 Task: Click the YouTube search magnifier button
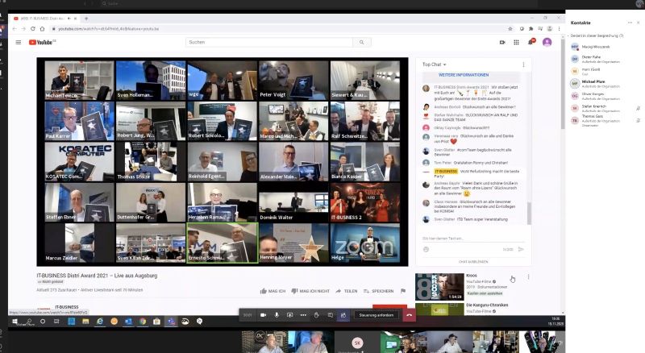point(361,42)
